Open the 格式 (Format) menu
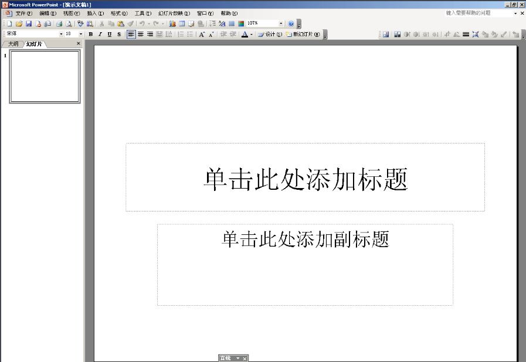 click(119, 13)
